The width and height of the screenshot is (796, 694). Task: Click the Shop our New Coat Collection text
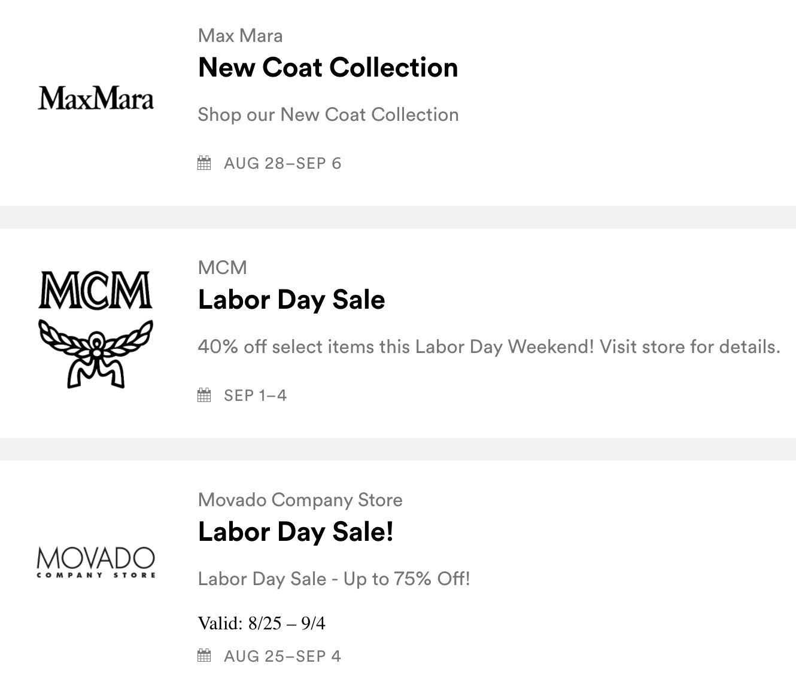(328, 115)
